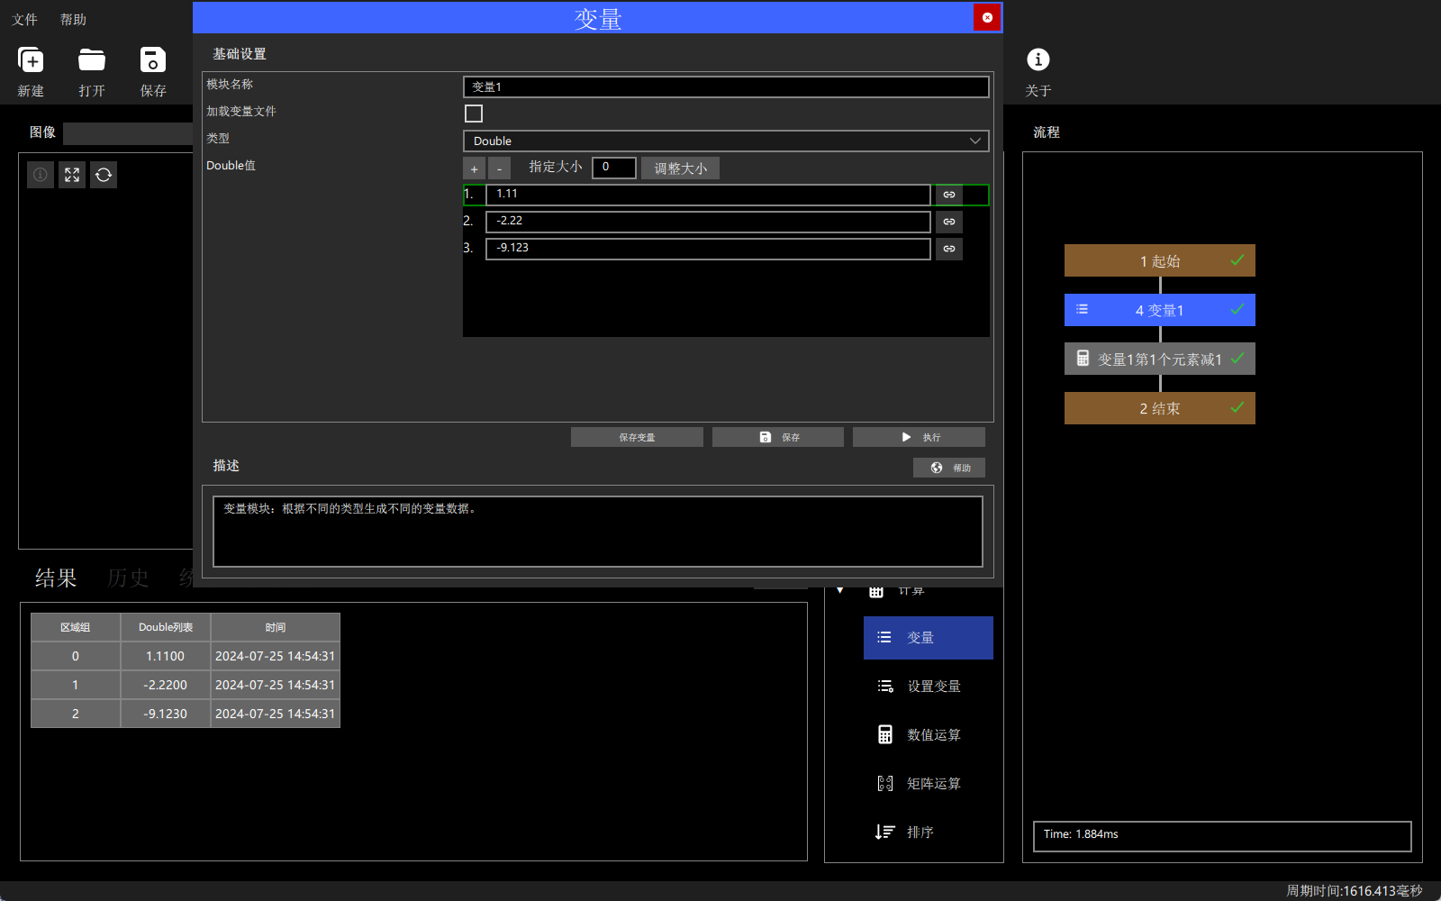Select the 设置变量 tool in the module list
The width and height of the screenshot is (1441, 901).
pyautogui.click(x=929, y=687)
